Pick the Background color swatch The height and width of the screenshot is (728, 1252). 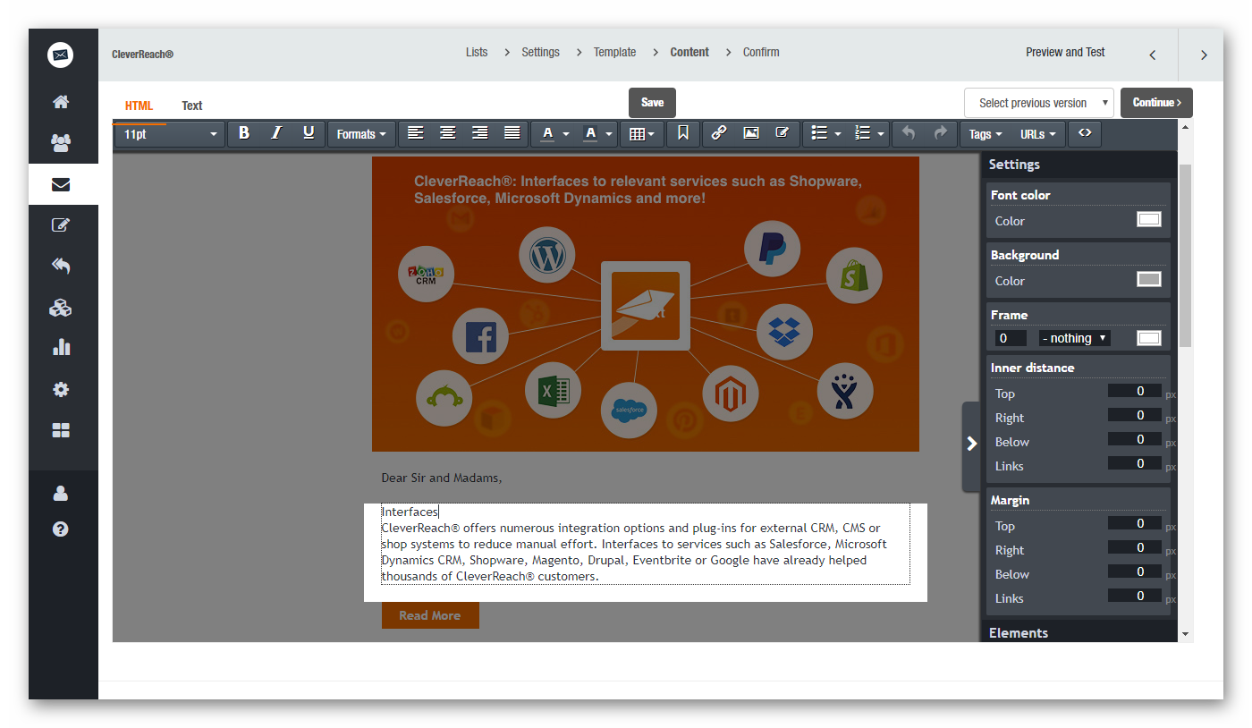pos(1149,279)
